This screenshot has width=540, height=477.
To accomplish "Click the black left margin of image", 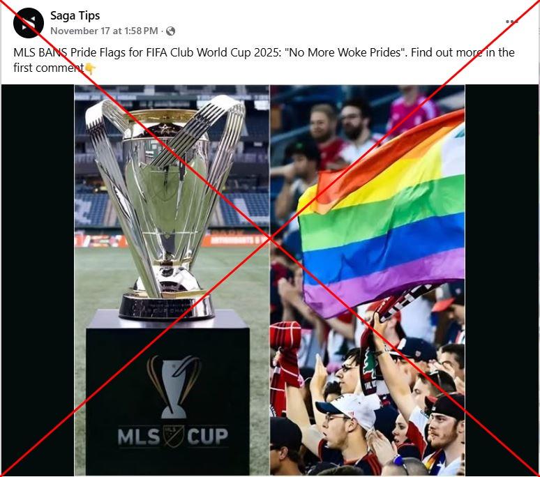I will [x=38, y=280].
